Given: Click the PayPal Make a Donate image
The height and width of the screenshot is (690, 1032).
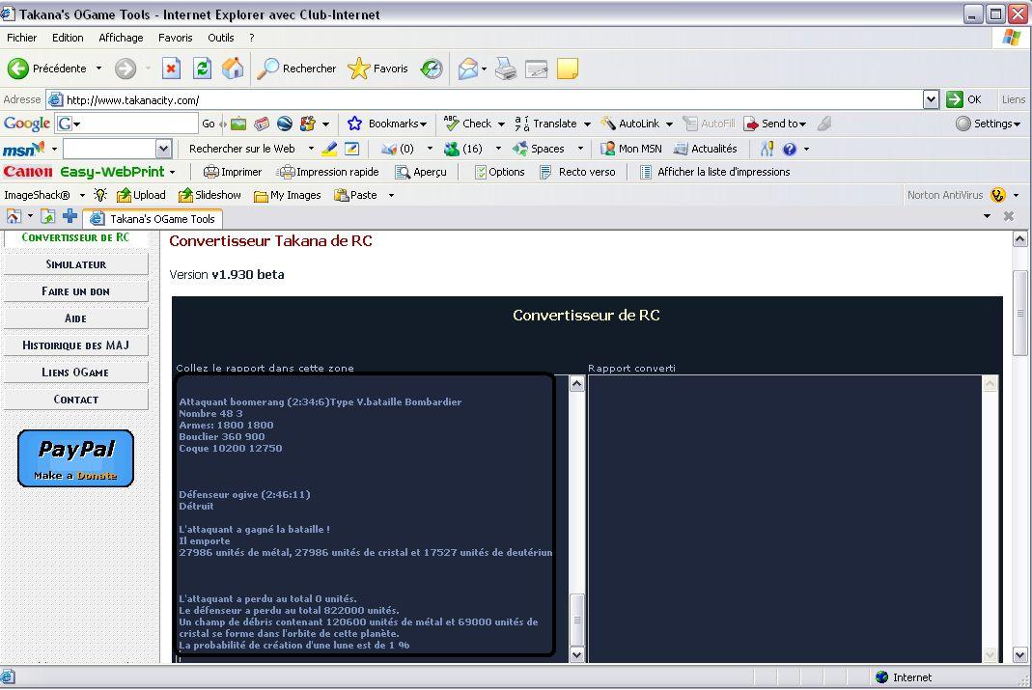Looking at the screenshot, I should click(x=75, y=458).
